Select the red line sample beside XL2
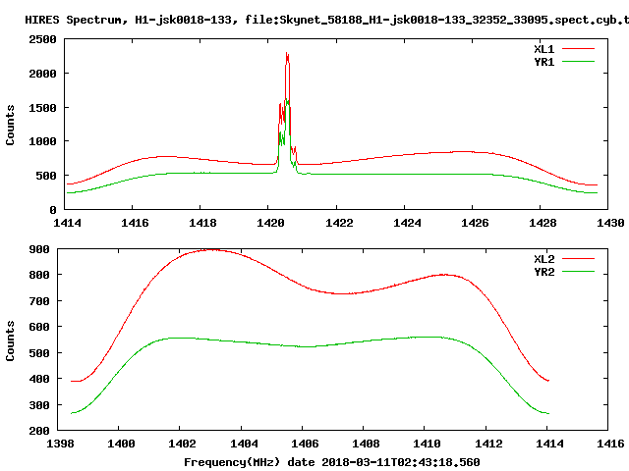629x471 pixels. tap(578, 259)
